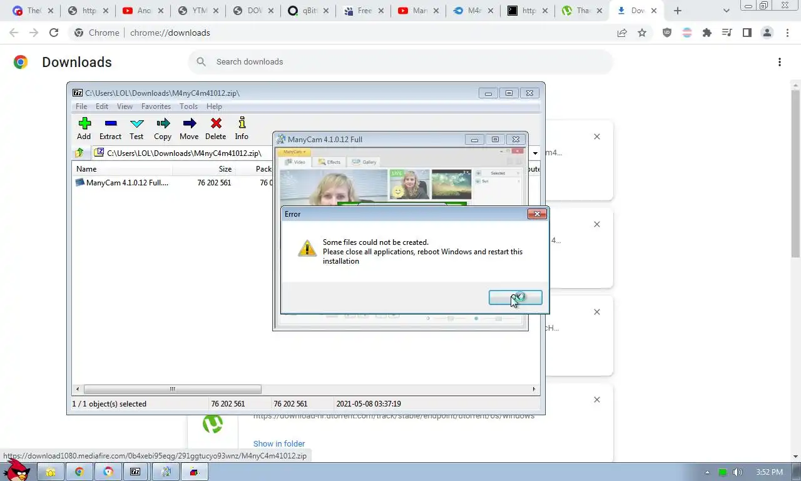The image size is (801, 481).
Task: Remove the bottom download entry with X
Action: pos(597,400)
